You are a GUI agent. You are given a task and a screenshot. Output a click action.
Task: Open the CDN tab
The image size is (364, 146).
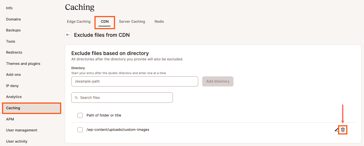pyautogui.click(x=105, y=21)
